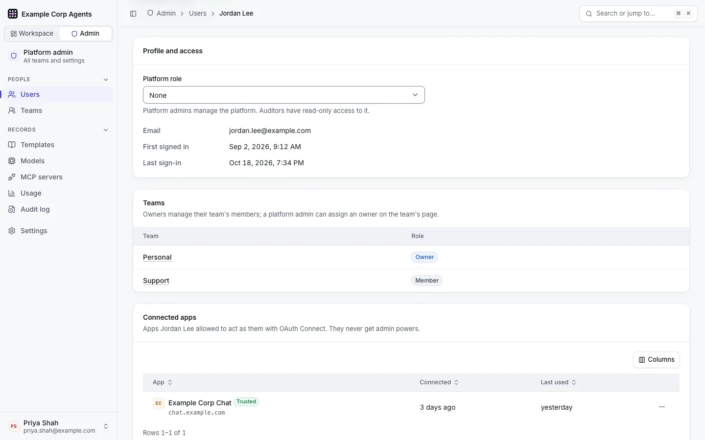The width and height of the screenshot is (705, 440).
Task: Click the Platform admin shield icon
Action: (14, 56)
